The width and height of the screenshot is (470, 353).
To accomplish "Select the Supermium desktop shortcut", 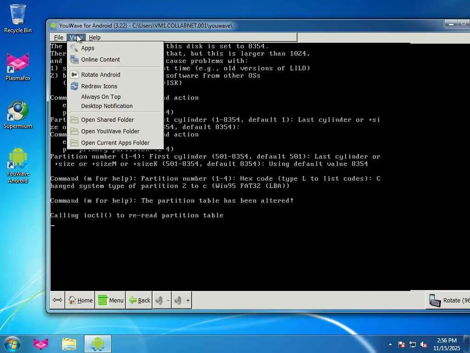I will click(18, 114).
